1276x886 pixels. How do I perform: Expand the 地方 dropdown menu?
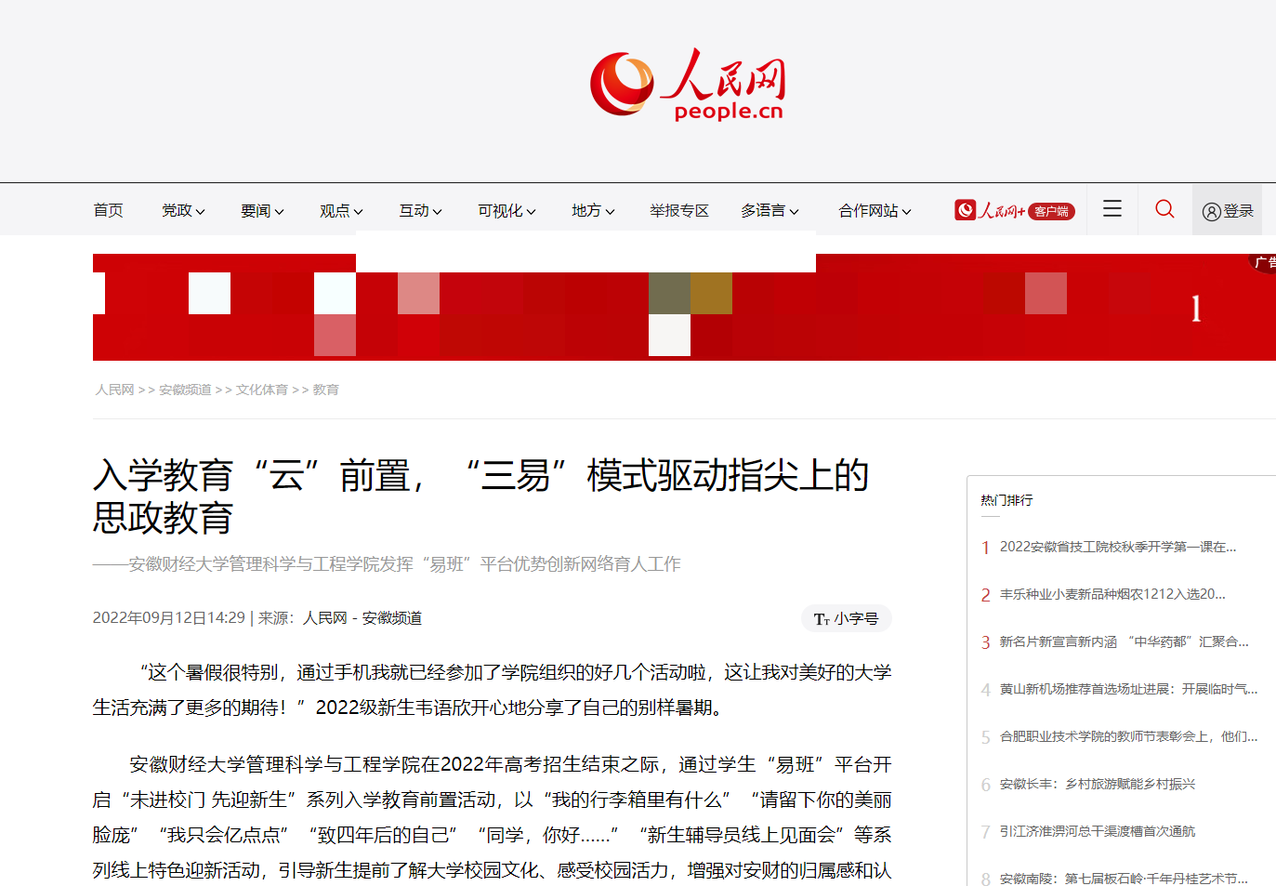592,211
